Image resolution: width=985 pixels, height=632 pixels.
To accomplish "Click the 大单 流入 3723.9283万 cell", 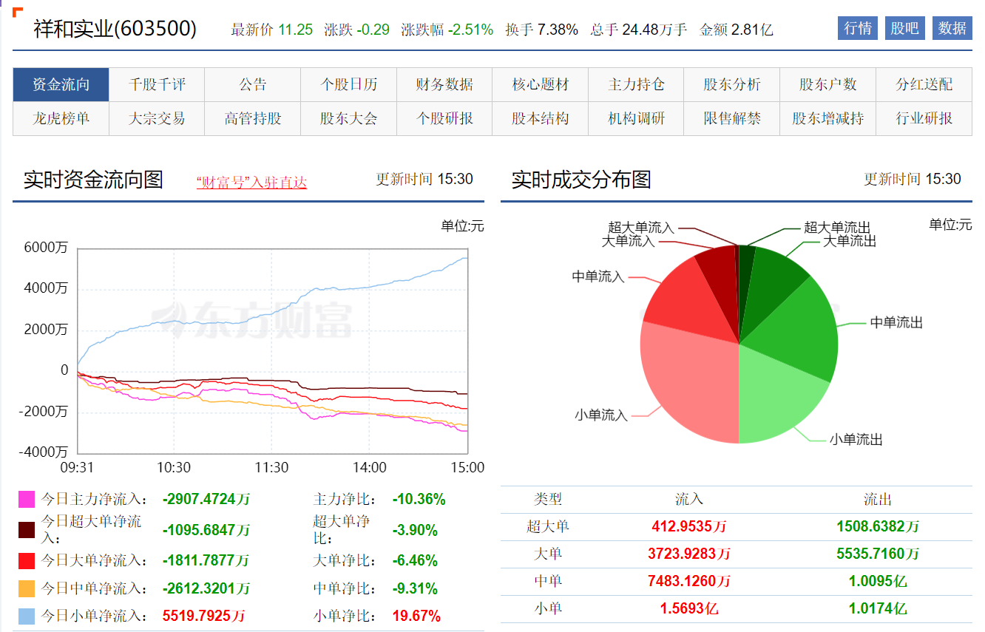I will 689,554.
